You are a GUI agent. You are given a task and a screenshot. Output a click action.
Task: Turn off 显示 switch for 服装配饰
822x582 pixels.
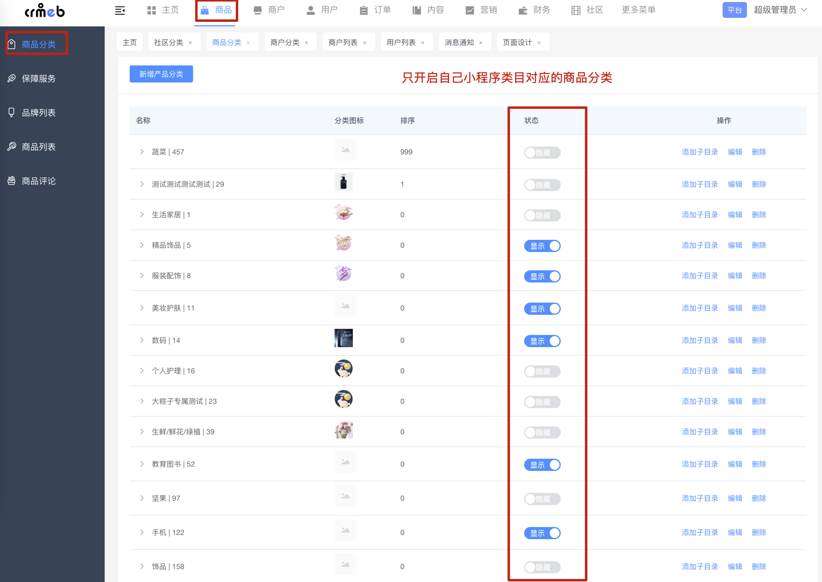click(x=542, y=276)
